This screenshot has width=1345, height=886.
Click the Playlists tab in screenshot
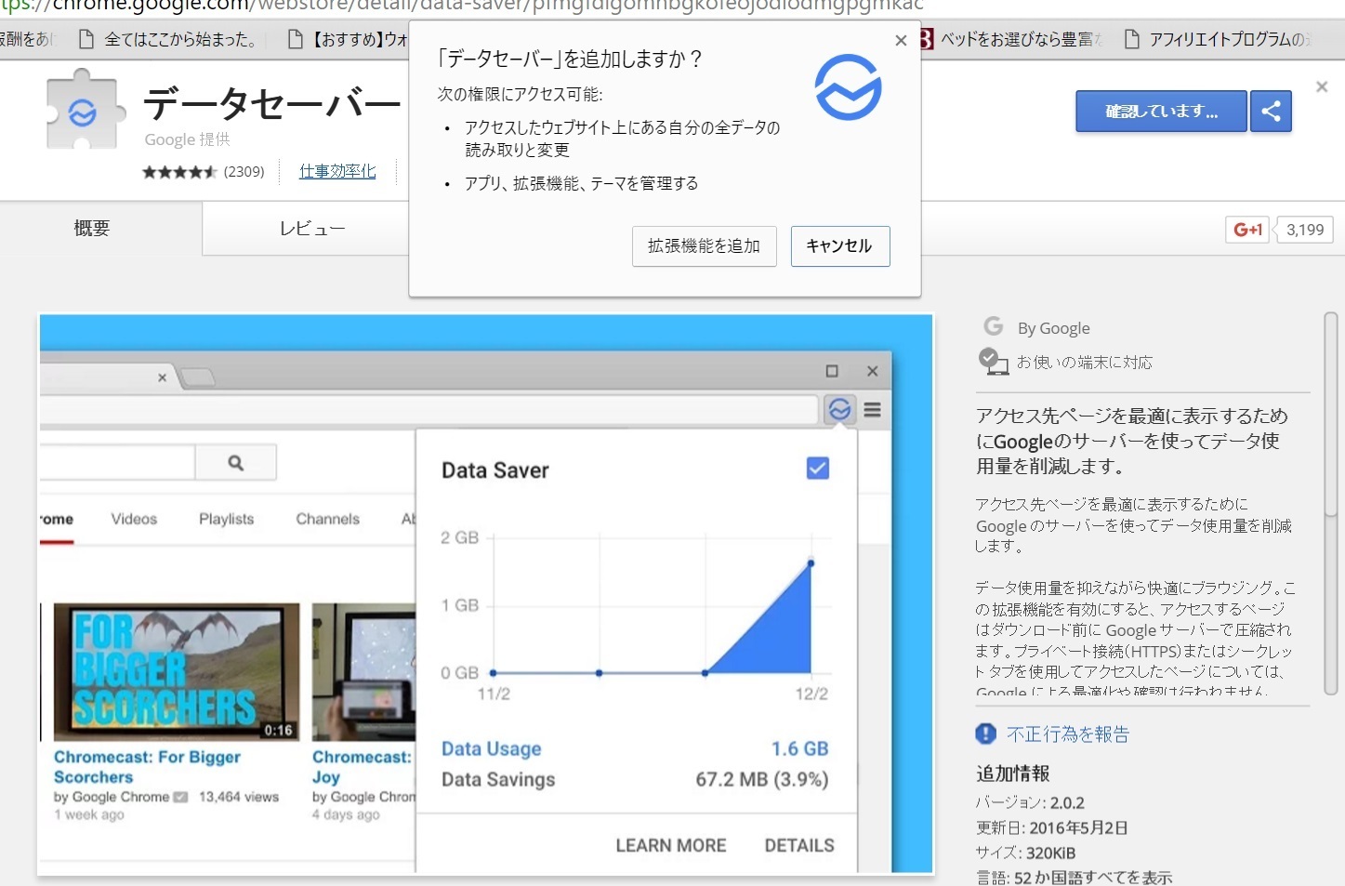pyautogui.click(x=226, y=519)
